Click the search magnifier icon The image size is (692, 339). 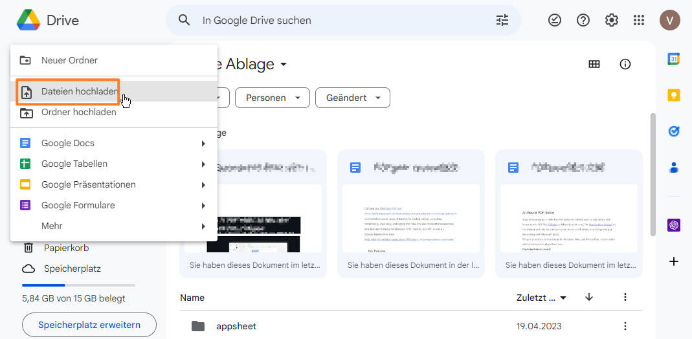tap(184, 20)
